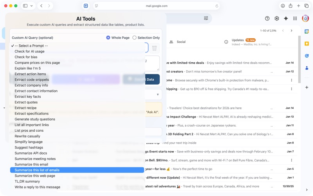
Task: Open Google Calendar in side panel
Action: tap(307, 31)
